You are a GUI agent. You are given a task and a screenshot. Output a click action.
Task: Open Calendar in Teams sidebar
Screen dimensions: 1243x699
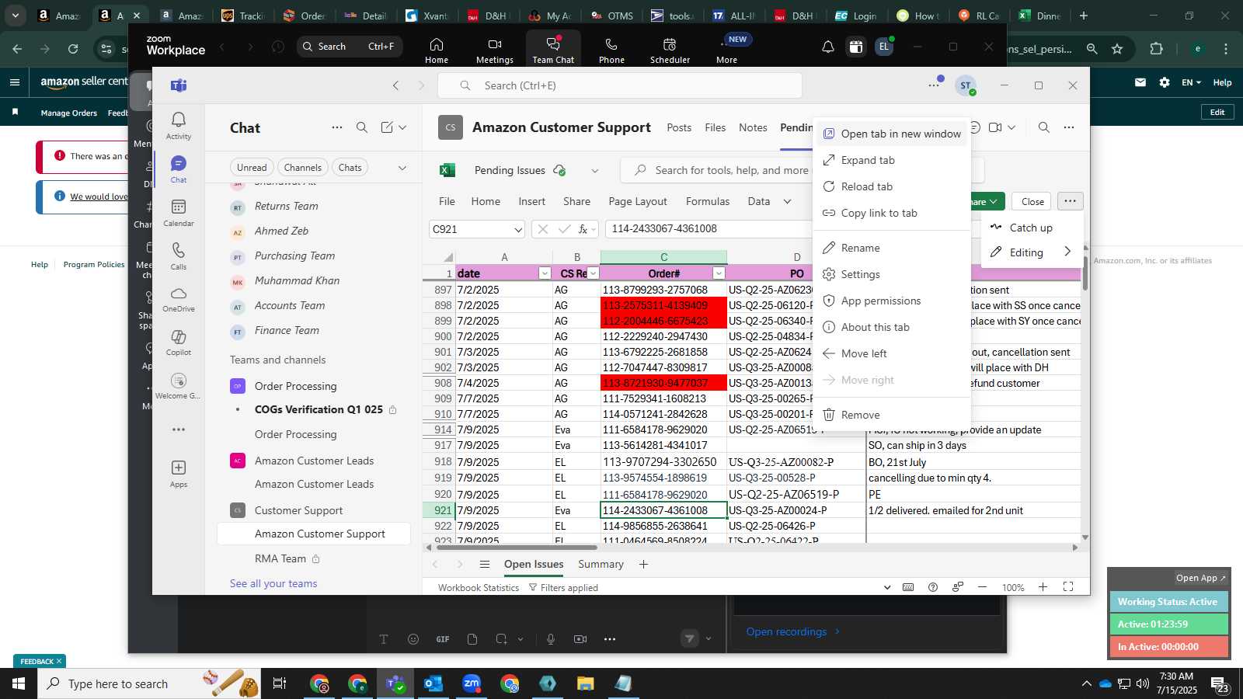[179, 212]
